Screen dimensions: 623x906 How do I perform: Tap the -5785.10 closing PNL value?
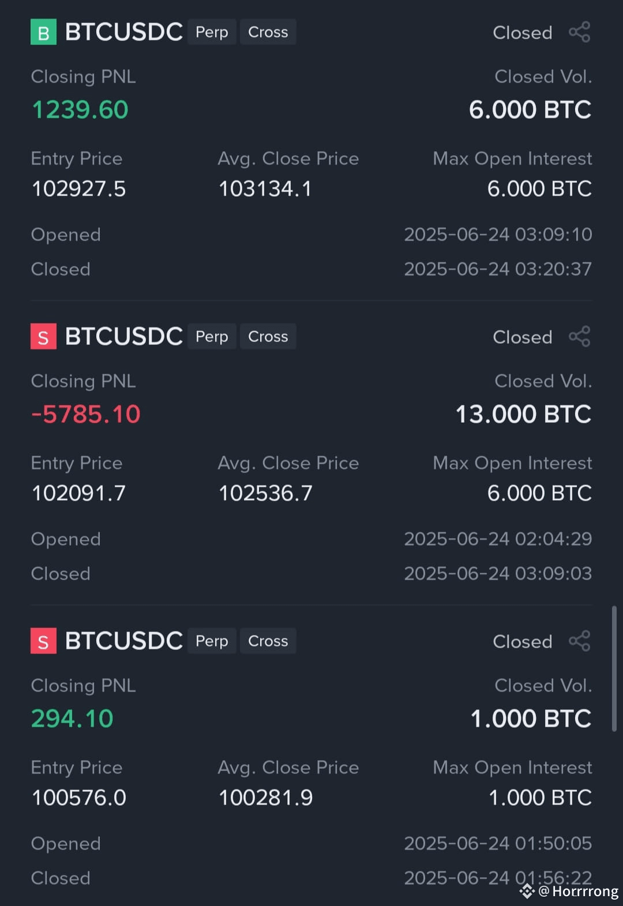tap(86, 414)
